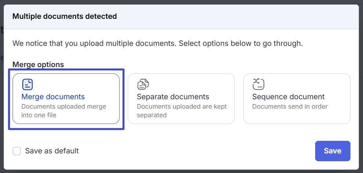Select the "Merge documents" option title
The width and height of the screenshot is (363, 173).
click(x=53, y=97)
